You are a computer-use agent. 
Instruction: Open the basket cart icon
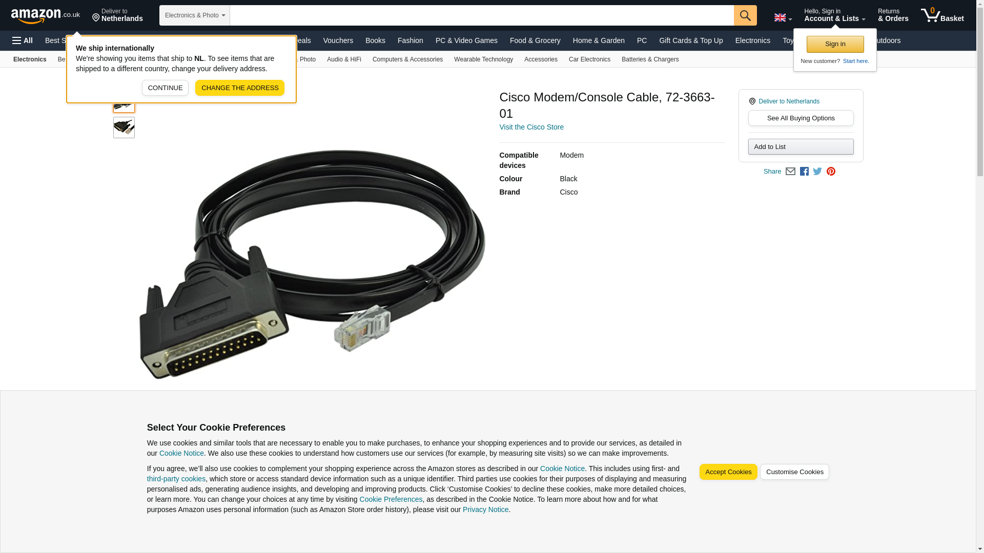point(942,15)
